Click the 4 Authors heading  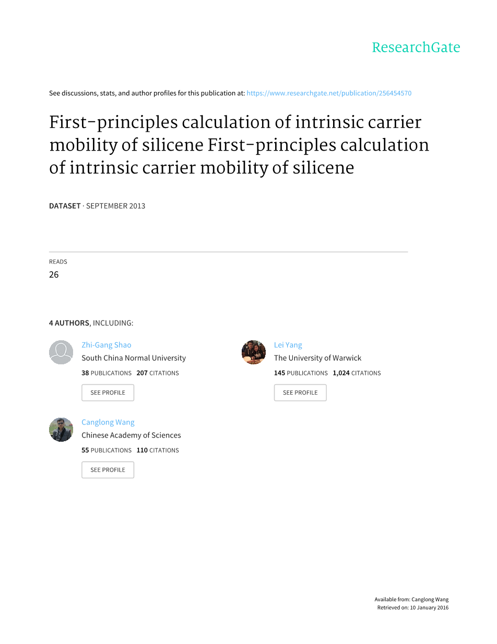91,323
